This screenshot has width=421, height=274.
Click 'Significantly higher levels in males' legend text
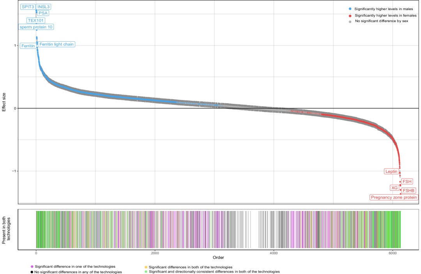point(384,9)
